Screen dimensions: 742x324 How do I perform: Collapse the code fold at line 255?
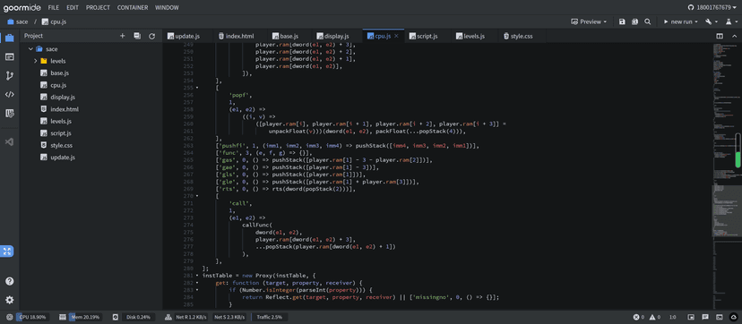(x=197, y=88)
